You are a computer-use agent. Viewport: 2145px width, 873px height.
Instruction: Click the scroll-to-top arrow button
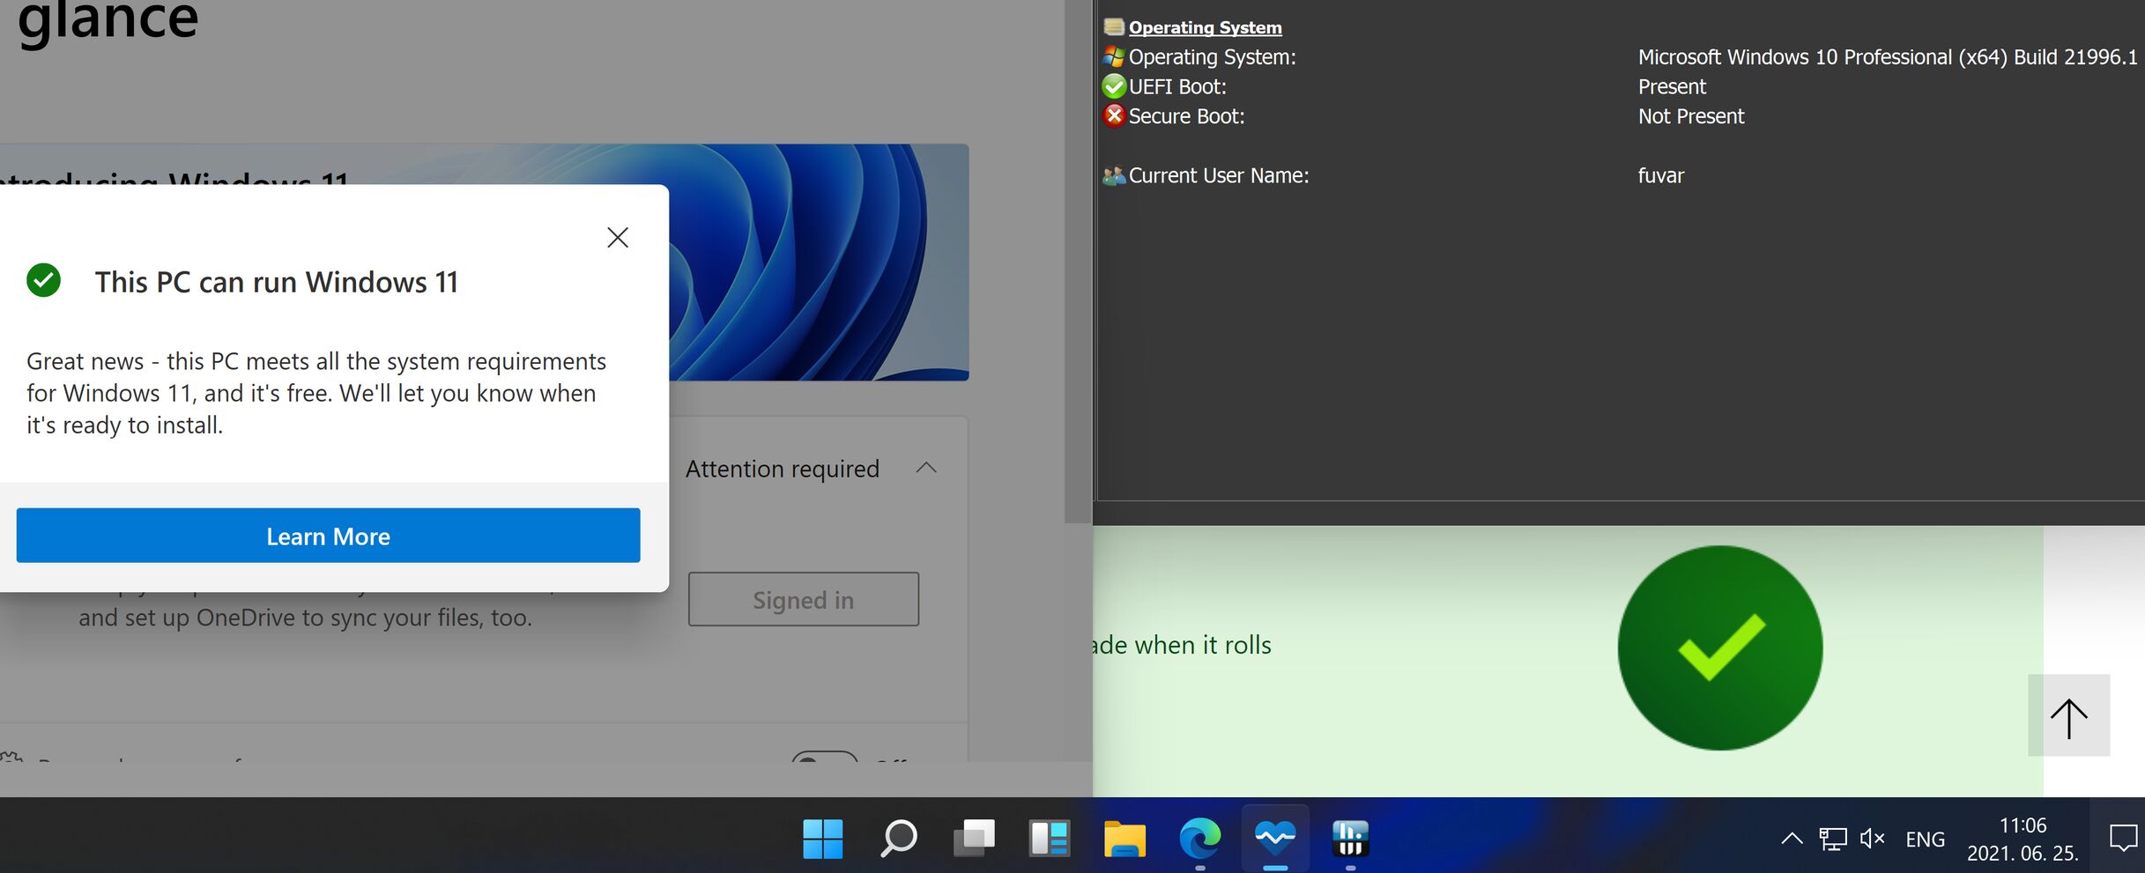click(2068, 715)
